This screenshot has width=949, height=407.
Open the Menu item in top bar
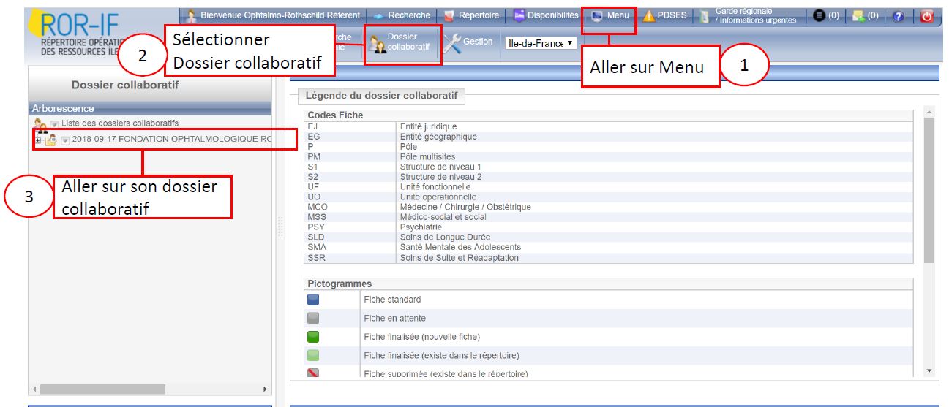coord(610,15)
